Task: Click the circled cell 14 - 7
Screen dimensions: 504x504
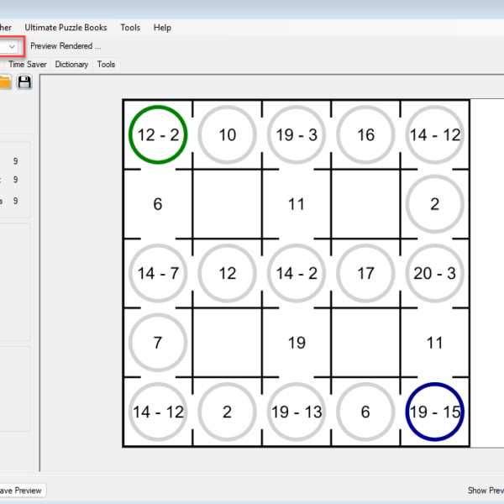Action: (158, 273)
